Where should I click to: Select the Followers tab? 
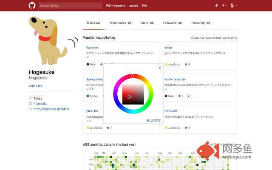point(173,23)
